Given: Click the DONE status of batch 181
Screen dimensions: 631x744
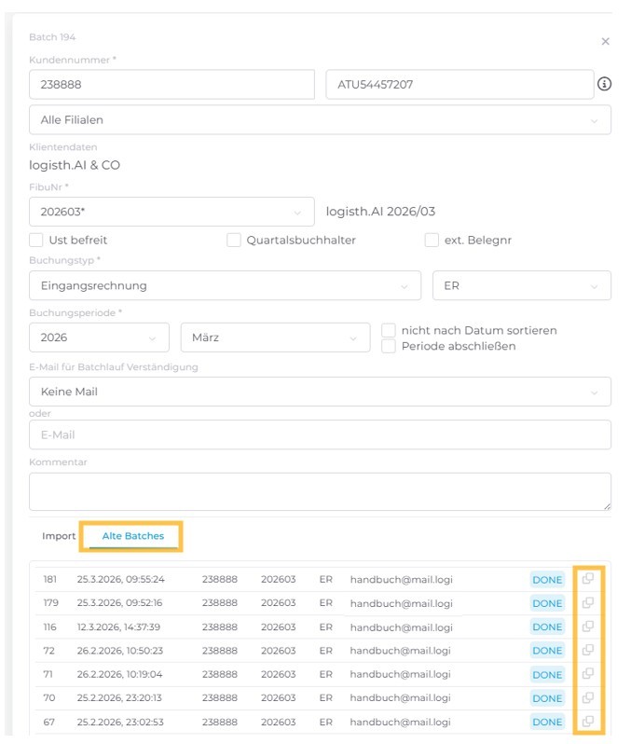Looking at the screenshot, I should tap(547, 580).
